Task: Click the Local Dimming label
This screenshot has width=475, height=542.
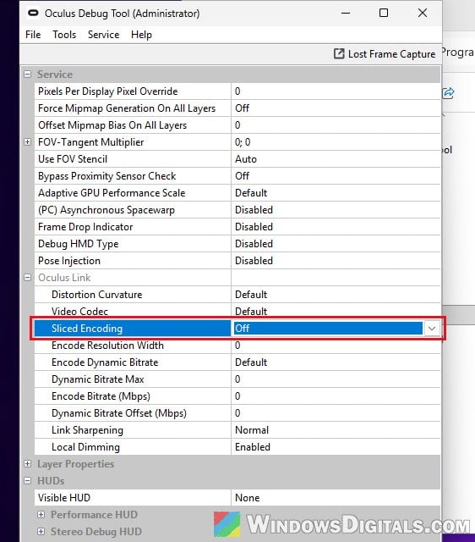Action: [x=85, y=447]
